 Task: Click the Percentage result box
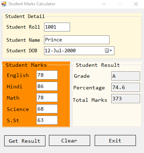[x=126, y=87]
